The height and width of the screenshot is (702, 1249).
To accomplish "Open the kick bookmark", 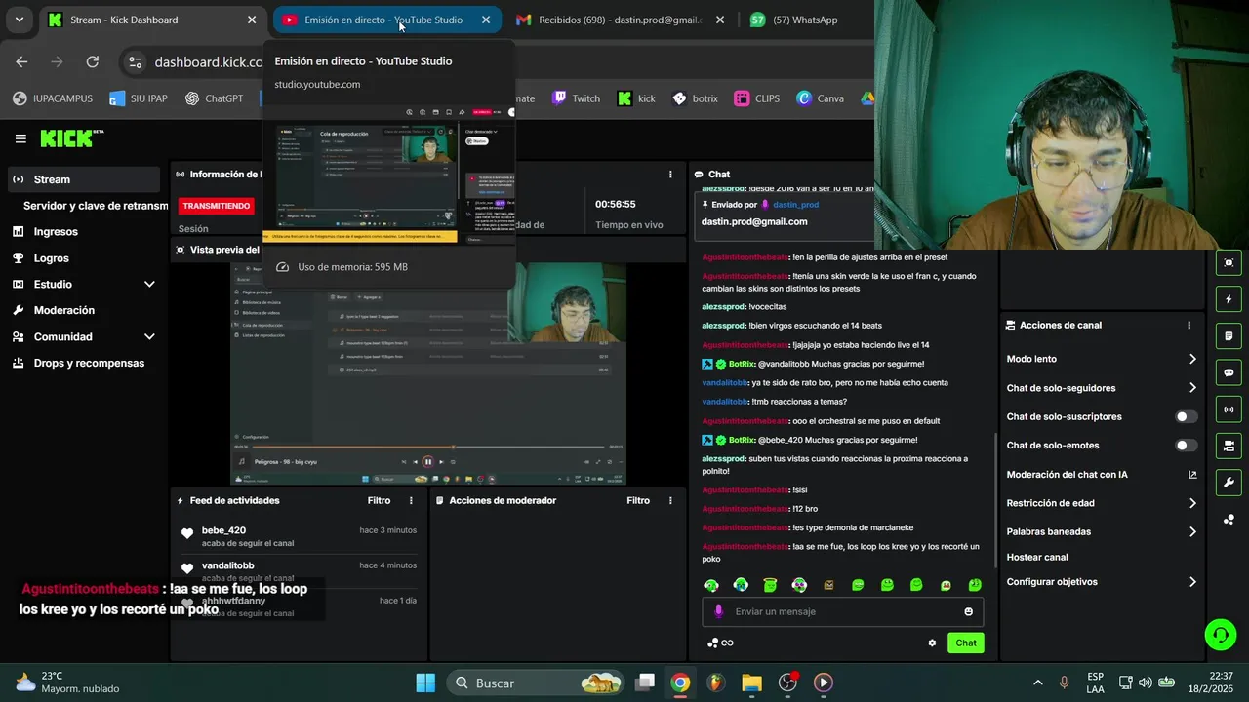I will [637, 98].
